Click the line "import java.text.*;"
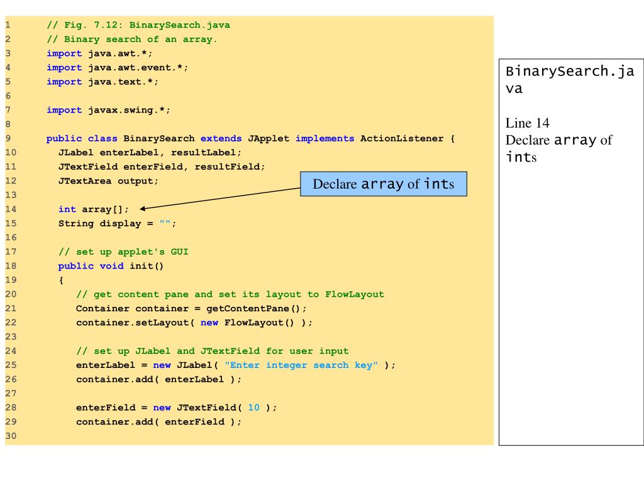 (103, 82)
